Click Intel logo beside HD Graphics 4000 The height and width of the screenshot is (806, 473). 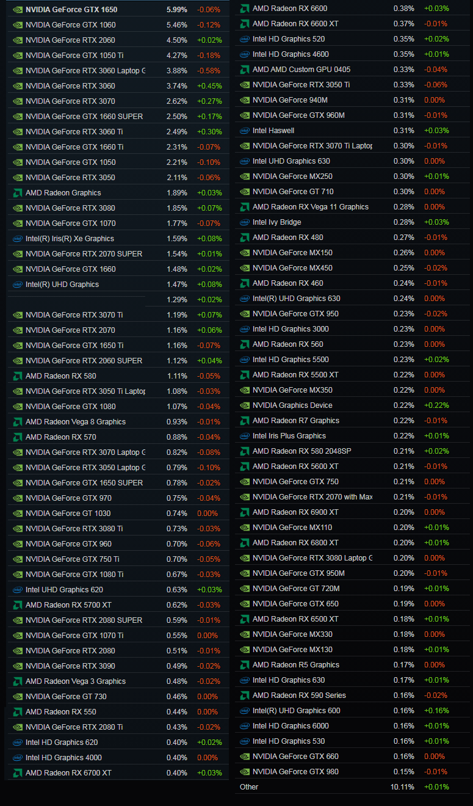point(18,758)
